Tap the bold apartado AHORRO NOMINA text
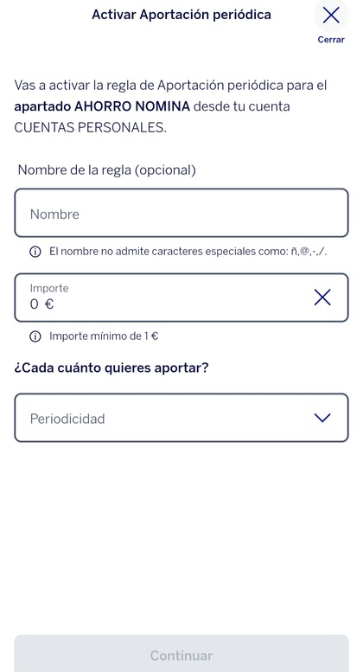 (102, 106)
